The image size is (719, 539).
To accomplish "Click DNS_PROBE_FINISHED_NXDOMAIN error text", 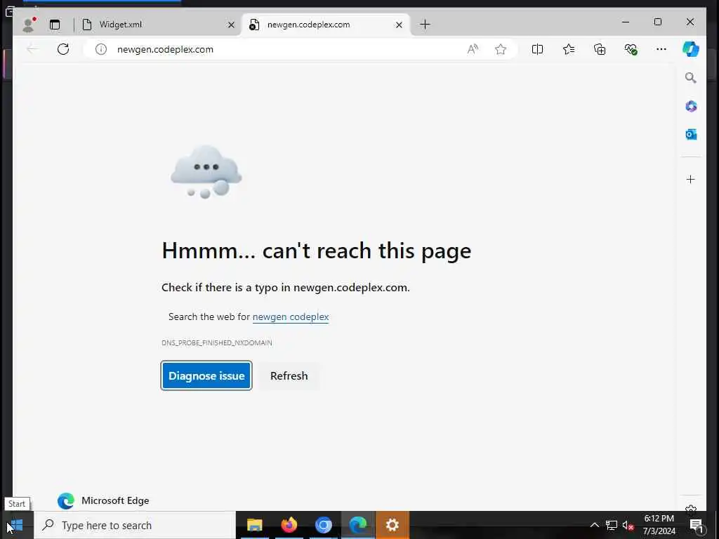I will (x=217, y=342).
